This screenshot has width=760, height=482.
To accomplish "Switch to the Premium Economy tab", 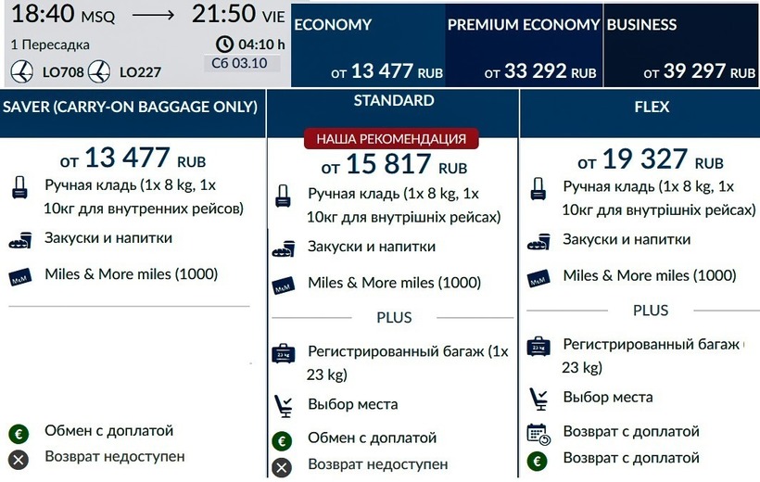I will (x=523, y=44).
